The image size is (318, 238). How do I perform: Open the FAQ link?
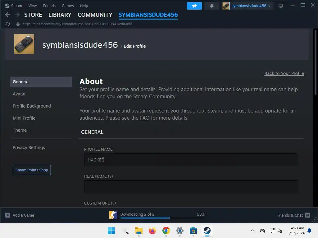[145, 118]
